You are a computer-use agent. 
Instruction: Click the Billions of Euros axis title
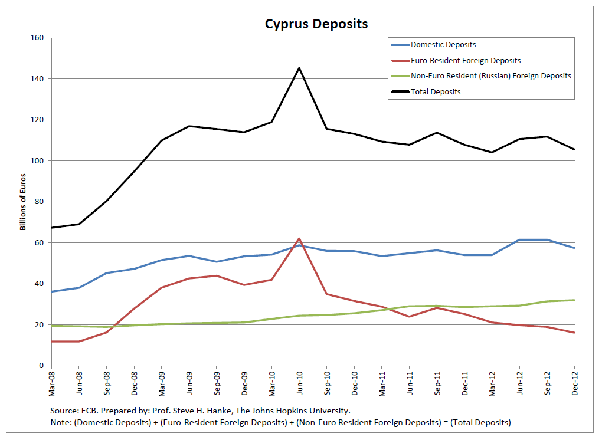tap(24, 202)
